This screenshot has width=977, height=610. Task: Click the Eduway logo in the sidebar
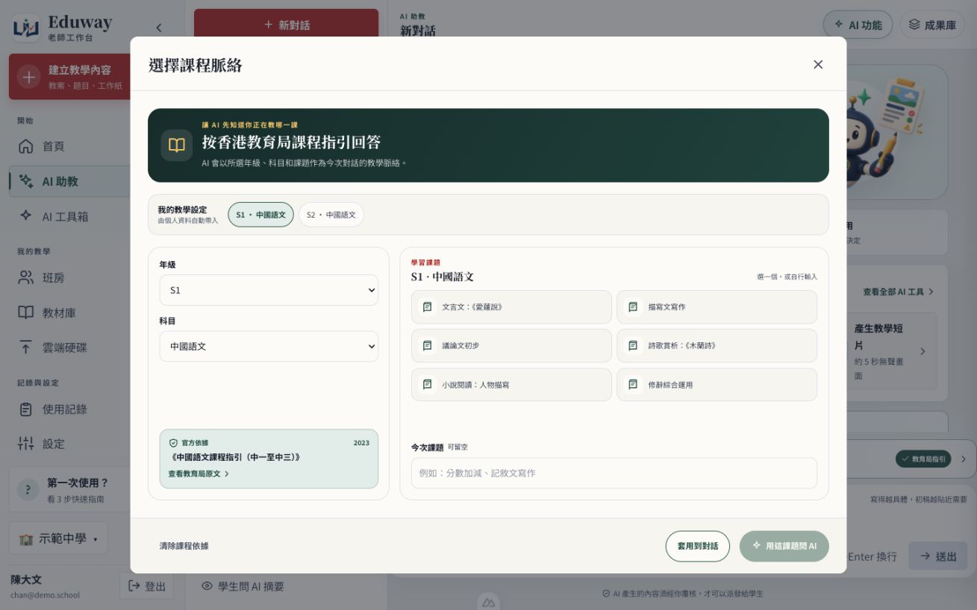point(26,28)
